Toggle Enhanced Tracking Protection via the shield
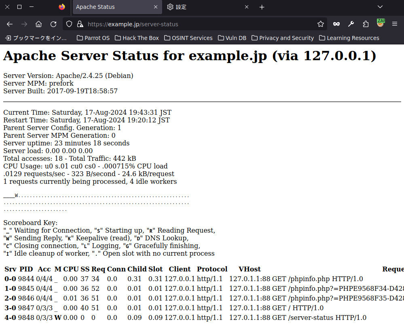This screenshot has height=326, width=404. (x=69, y=24)
